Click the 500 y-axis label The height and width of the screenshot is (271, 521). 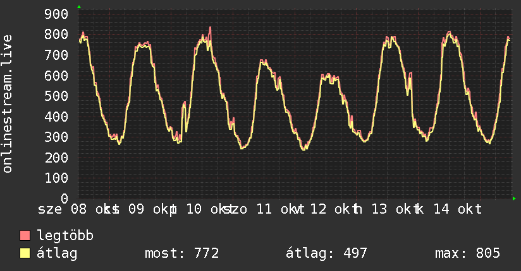pyautogui.click(x=56, y=96)
